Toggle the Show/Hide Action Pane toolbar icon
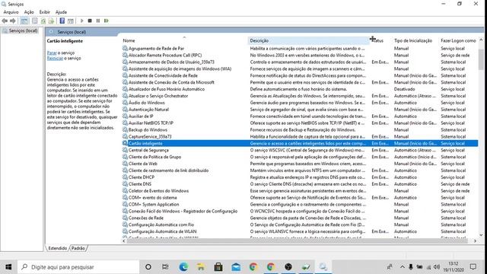 point(71,21)
